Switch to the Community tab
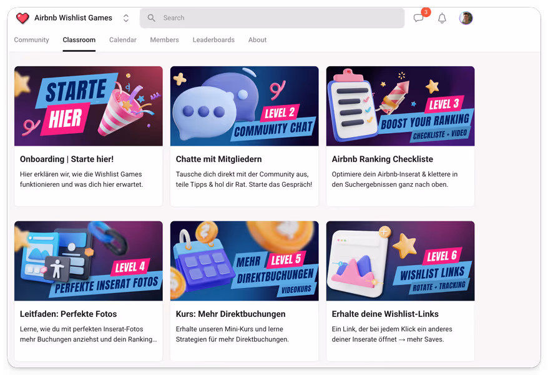548x375 pixels. [x=31, y=39]
